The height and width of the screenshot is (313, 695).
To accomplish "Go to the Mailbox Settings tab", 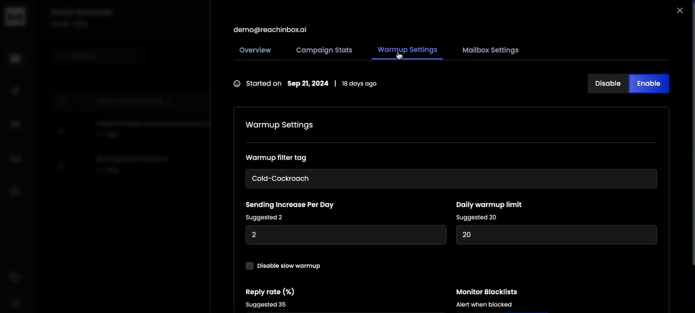I will click(x=490, y=50).
